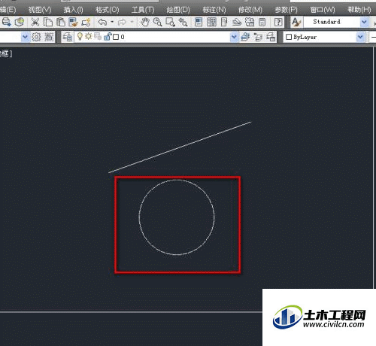Open the 标注(N) Dimension menu

click(214, 10)
